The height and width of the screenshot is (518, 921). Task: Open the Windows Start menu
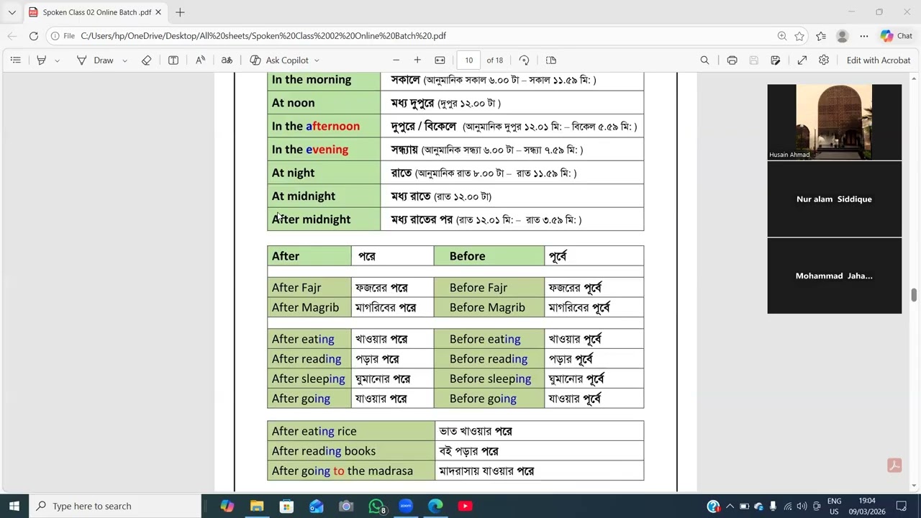pyautogui.click(x=14, y=506)
